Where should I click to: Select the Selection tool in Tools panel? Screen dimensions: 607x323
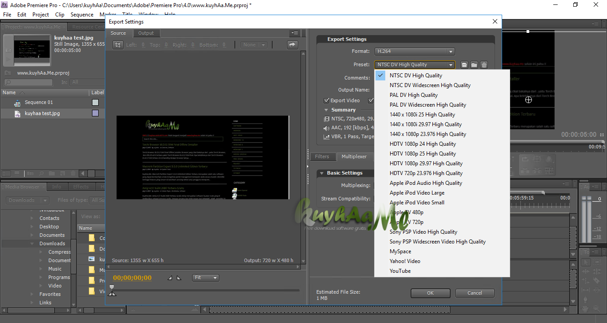coord(586,263)
